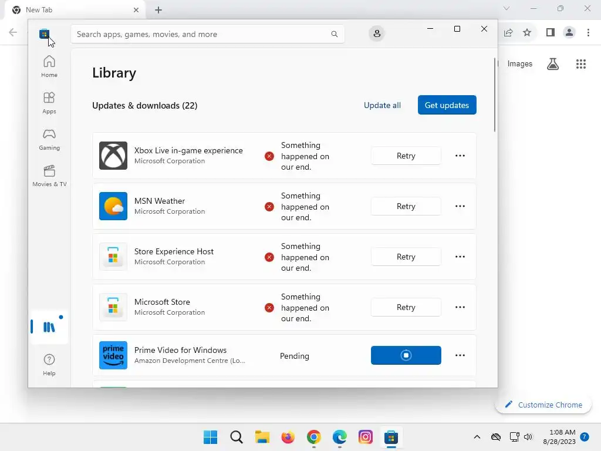Open Chrome's profile avatar menu
Image resolution: width=601 pixels, height=451 pixels.
pyautogui.click(x=569, y=33)
